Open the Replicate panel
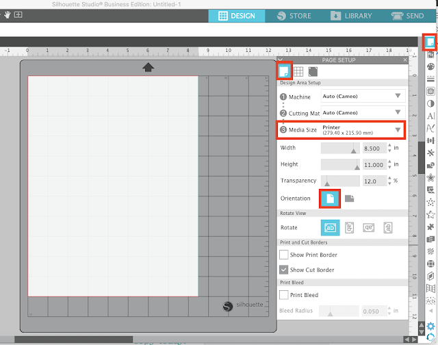This screenshot has width=438, height=345. (430, 153)
